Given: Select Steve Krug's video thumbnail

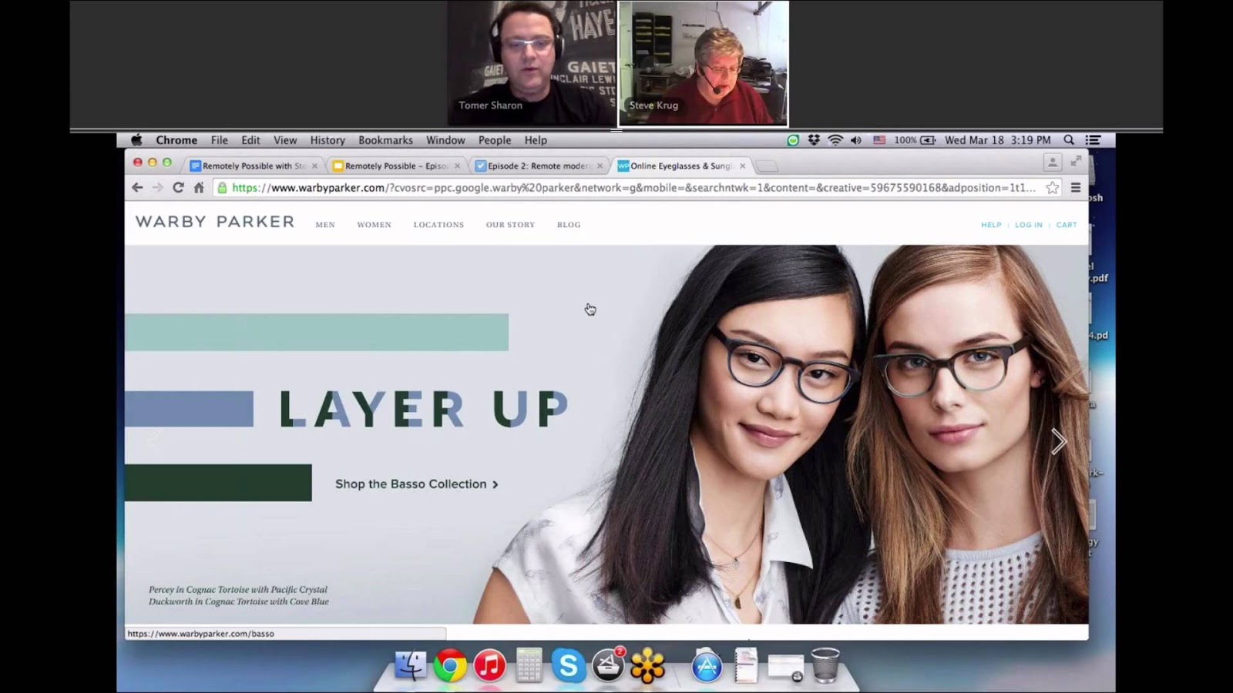Looking at the screenshot, I should point(703,63).
